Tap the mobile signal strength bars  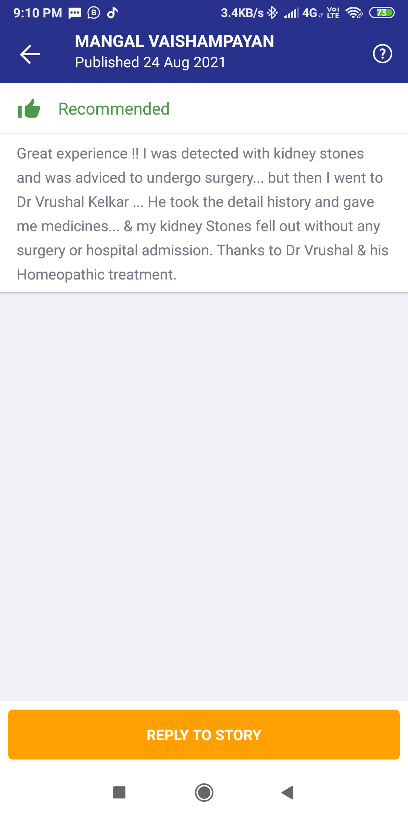(291, 13)
